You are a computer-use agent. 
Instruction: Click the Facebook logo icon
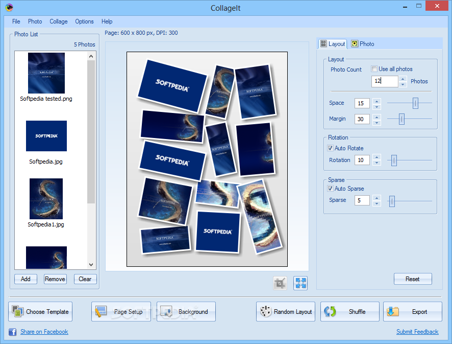point(12,332)
